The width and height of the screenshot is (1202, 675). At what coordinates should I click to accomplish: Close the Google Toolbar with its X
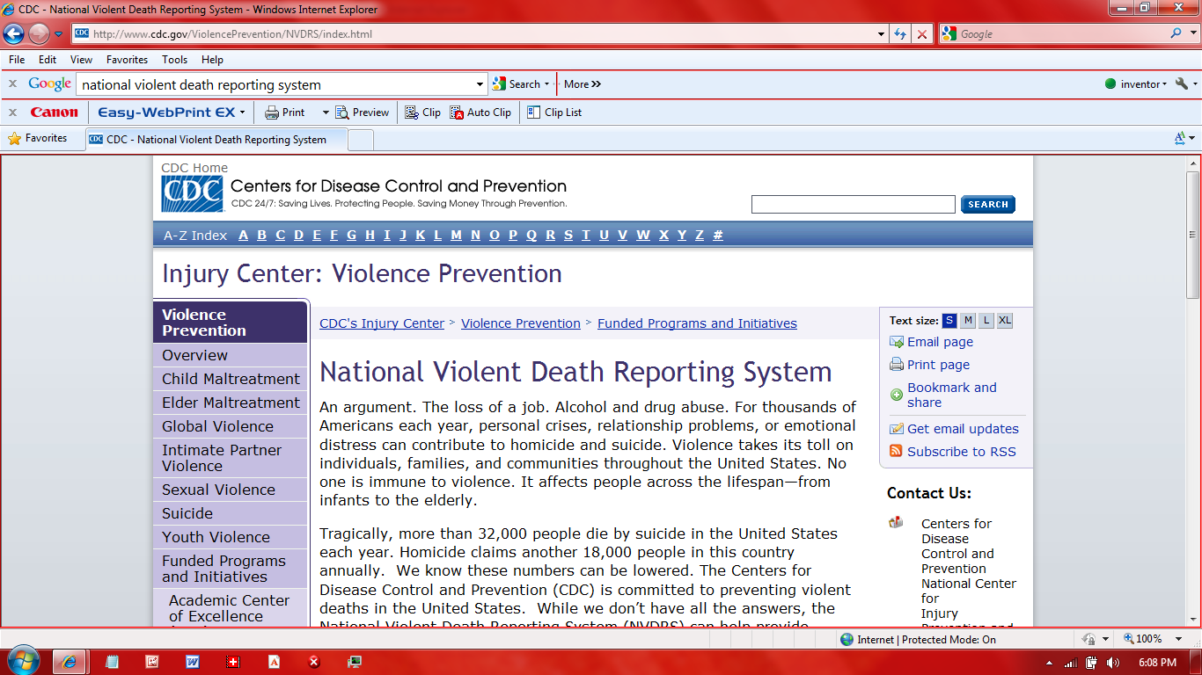click(13, 84)
